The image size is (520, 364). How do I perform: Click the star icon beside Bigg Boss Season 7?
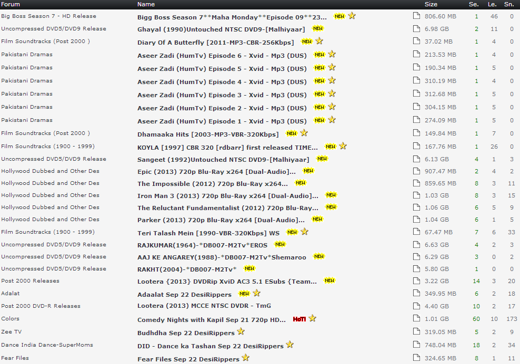point(352,16)
